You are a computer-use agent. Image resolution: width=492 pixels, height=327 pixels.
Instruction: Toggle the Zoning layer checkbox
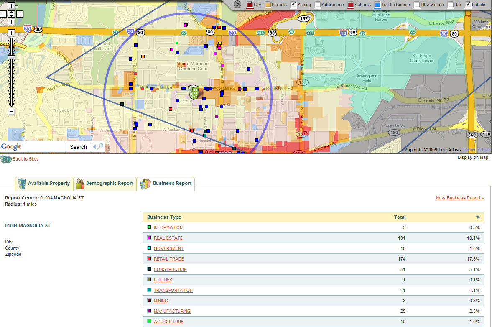coord(293,5)
